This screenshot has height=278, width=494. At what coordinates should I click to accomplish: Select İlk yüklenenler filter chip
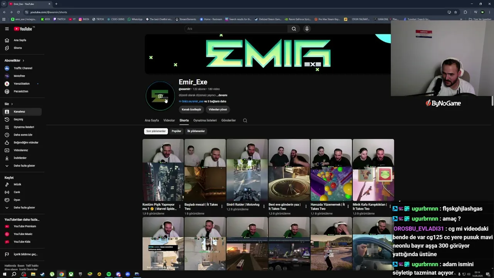point(196,131)
